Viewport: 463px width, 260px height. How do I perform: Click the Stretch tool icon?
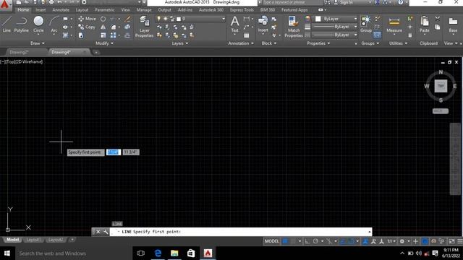(x=81, y=35)
